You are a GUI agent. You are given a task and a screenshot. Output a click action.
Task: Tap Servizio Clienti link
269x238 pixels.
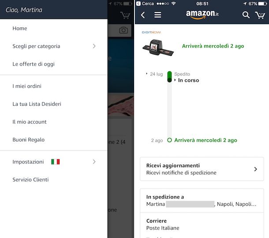[30, 179]
